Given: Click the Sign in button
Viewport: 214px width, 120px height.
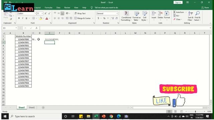Looking at the screenshot, I should pos(178,2).
